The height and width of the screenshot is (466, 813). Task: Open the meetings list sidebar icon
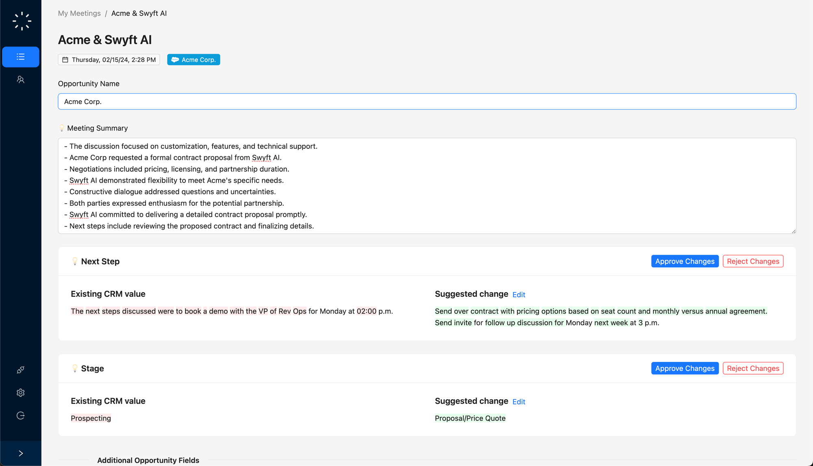pyautogui.click(x=21, y=57)
